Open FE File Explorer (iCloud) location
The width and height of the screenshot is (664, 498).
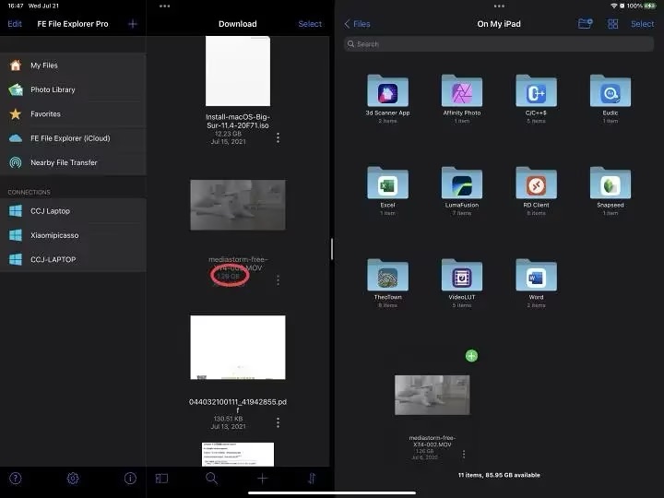(x=69, y=138)
